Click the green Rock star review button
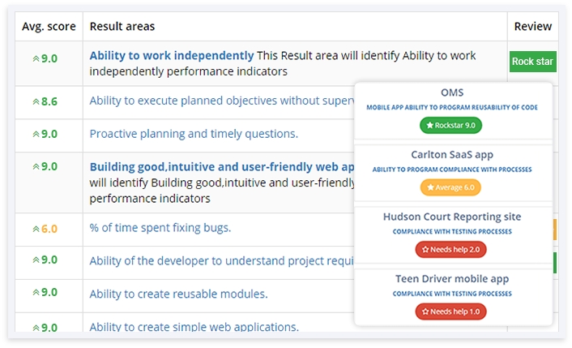The width and height of the screenshot is (572, 348). pos(532,62)
